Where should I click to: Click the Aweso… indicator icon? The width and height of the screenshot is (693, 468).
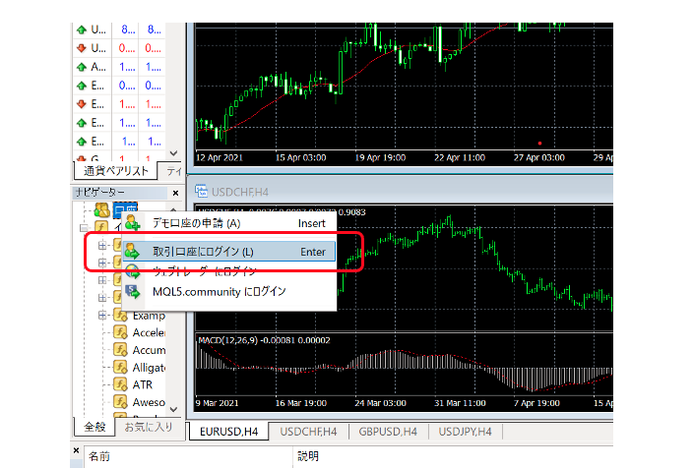click(x=120, y=401)
